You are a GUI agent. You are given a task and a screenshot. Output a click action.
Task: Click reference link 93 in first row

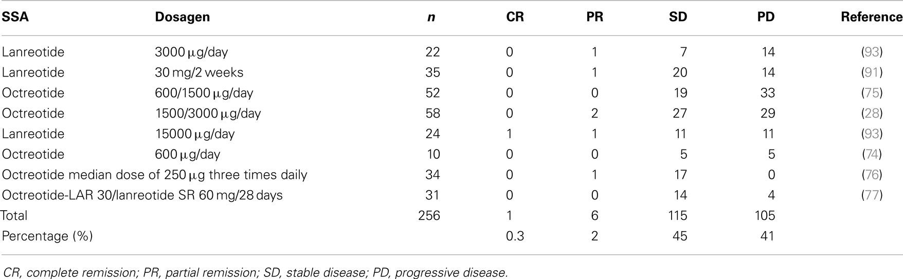(x=872, y=52)
